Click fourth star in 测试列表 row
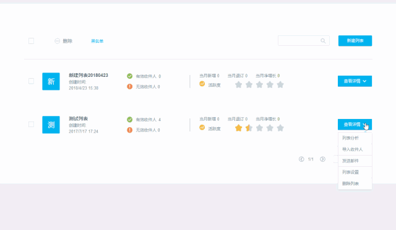 coord(270,128)
